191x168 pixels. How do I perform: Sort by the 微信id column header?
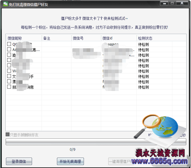(119, 38)
